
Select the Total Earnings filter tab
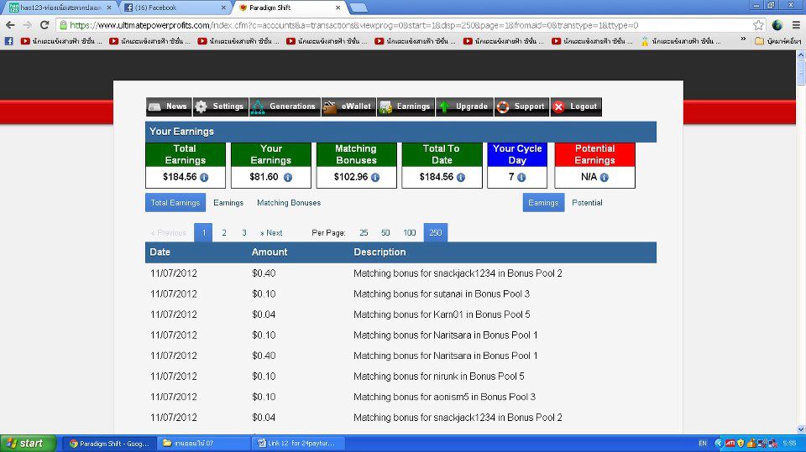(175, 203)
